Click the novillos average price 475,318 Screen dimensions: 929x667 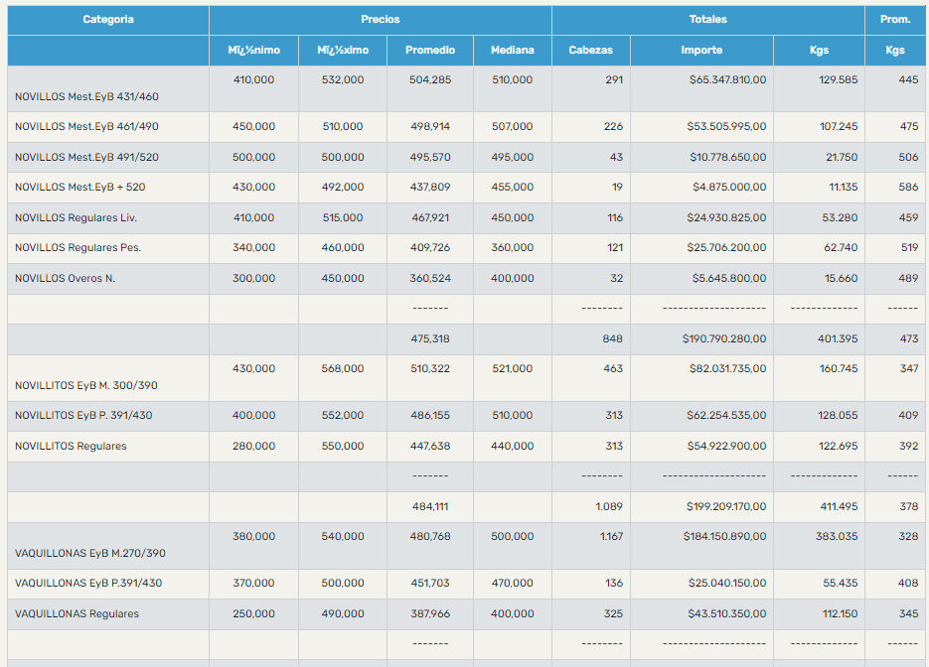pos(429,339)
